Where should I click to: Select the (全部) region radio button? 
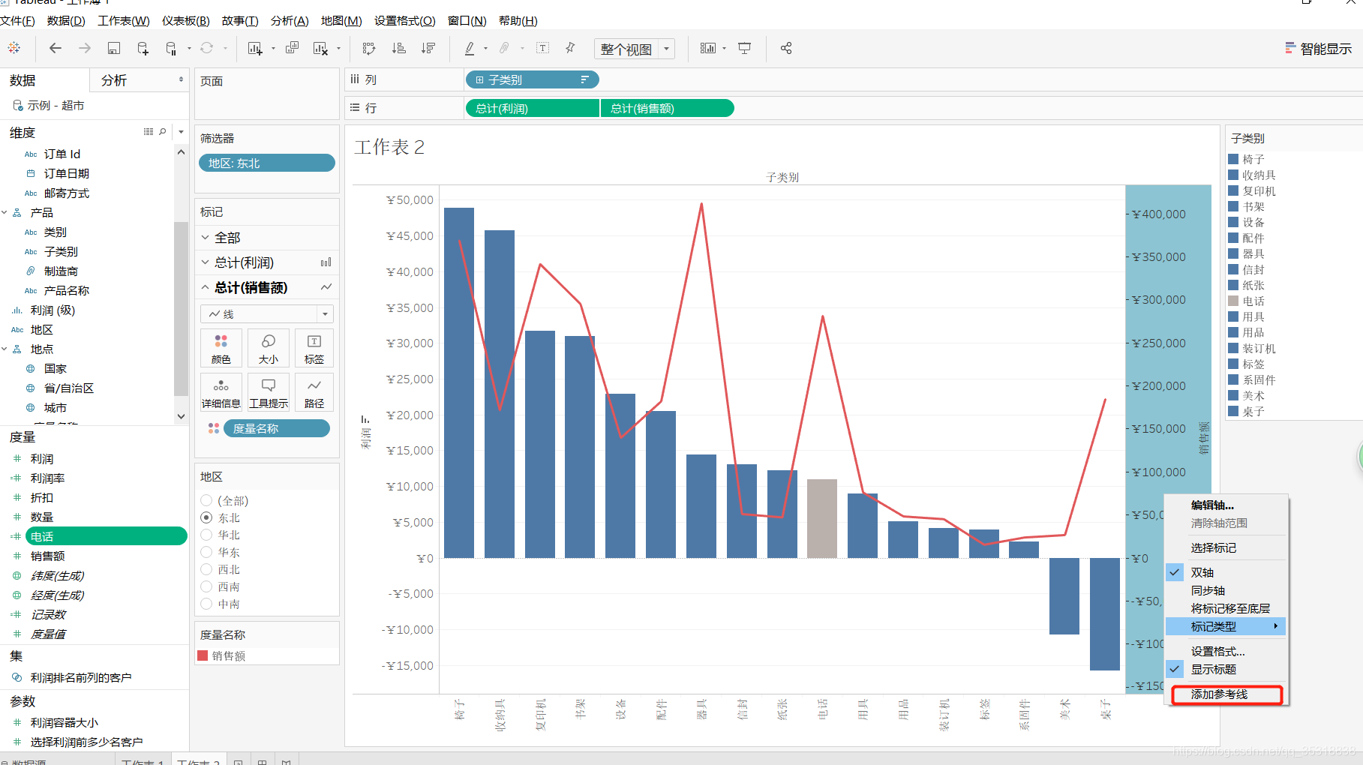[206, 500]
